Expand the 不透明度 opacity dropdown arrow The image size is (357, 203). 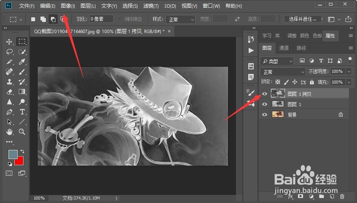pos(349,72)
